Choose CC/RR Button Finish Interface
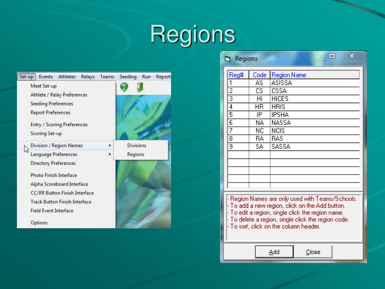The image size is (385, 289). [62, 193]
